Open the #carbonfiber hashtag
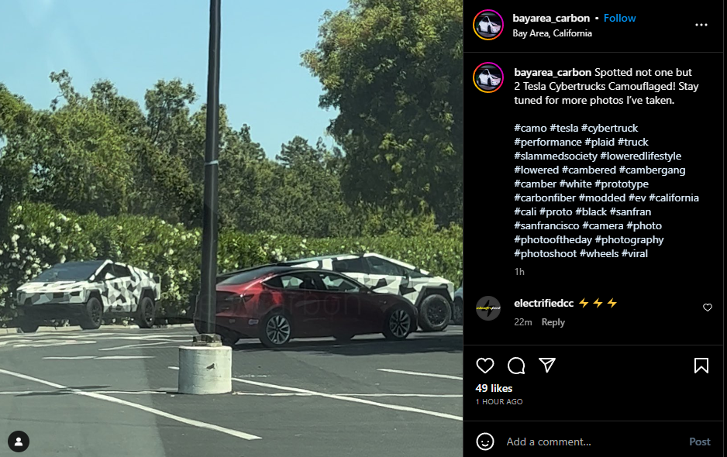The width and height of the screenshot is (727, 457). click(545, 198)
